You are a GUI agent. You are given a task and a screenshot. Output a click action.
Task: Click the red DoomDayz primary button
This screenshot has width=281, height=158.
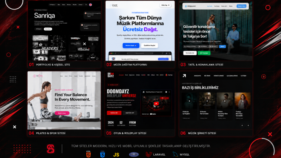[114, 113]
